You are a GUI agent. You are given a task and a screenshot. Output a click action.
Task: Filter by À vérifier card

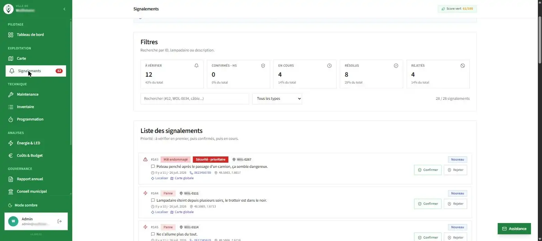pyautogui.click(x=172, y=74)
